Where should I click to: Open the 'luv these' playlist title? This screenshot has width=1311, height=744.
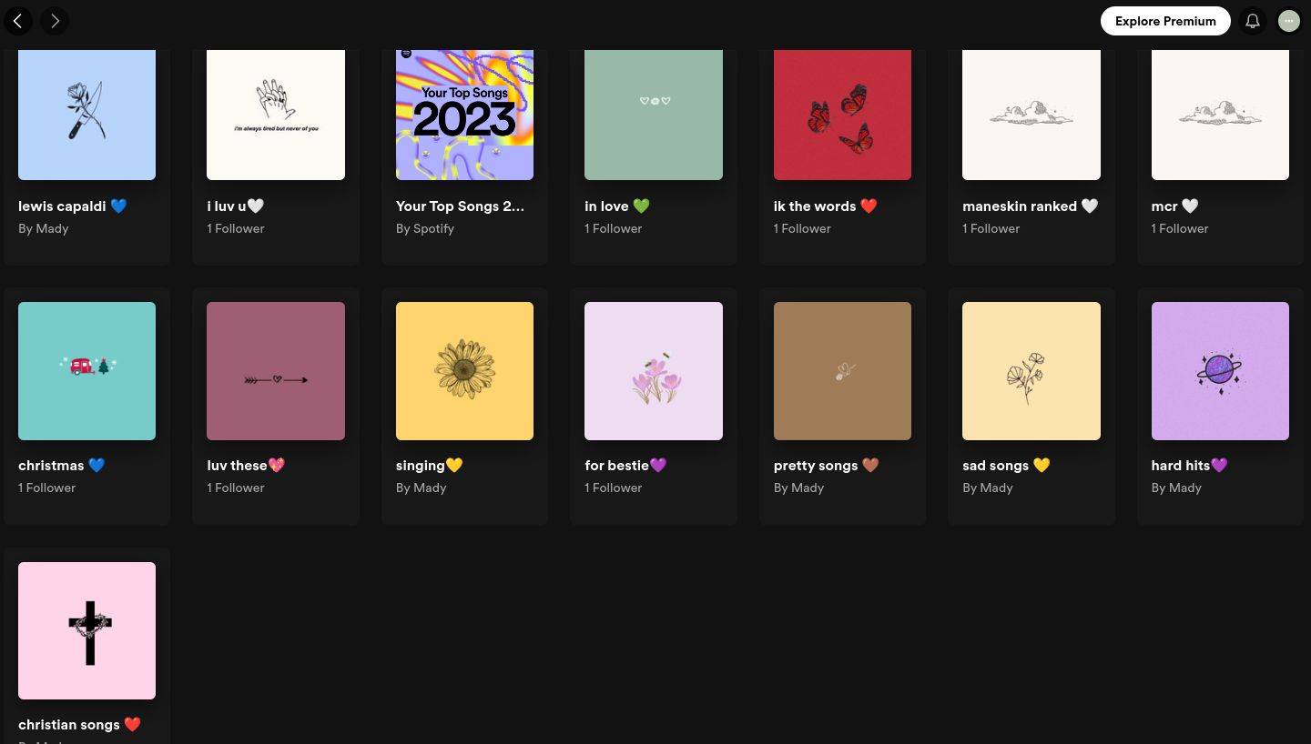(246, 466)
